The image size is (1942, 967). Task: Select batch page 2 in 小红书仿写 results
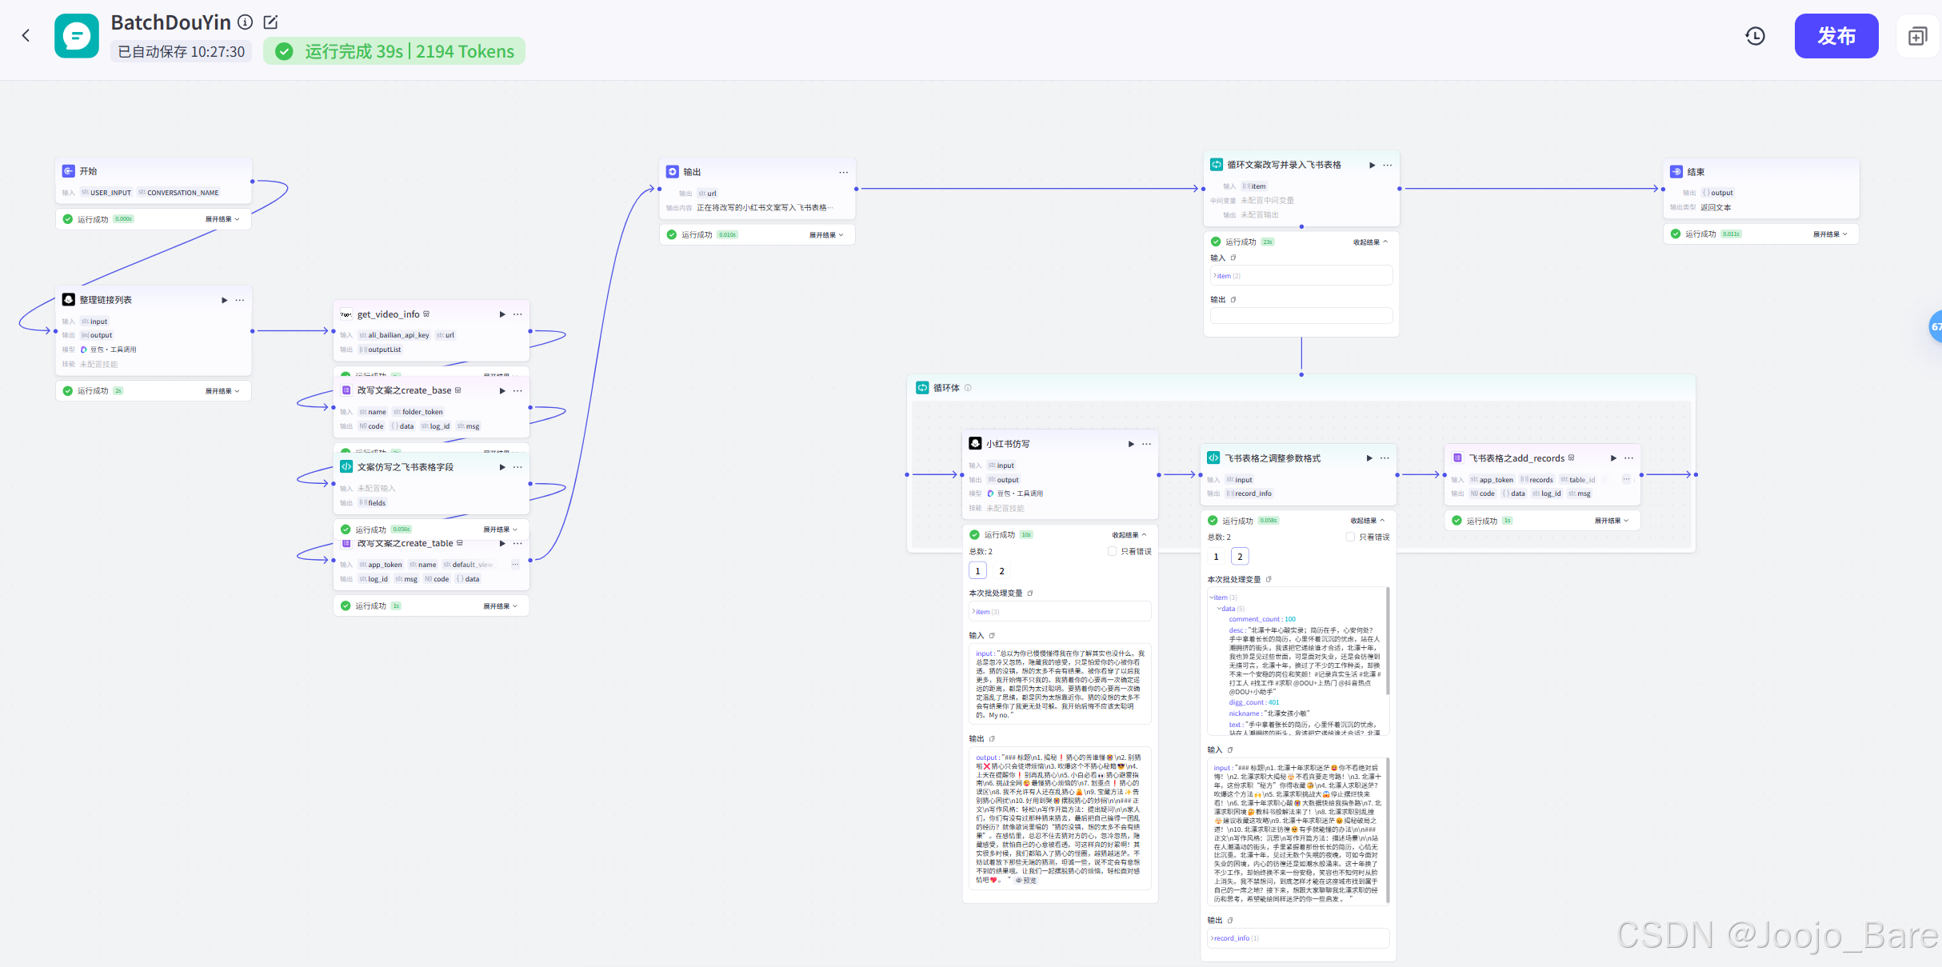(x=1001, y=571)
